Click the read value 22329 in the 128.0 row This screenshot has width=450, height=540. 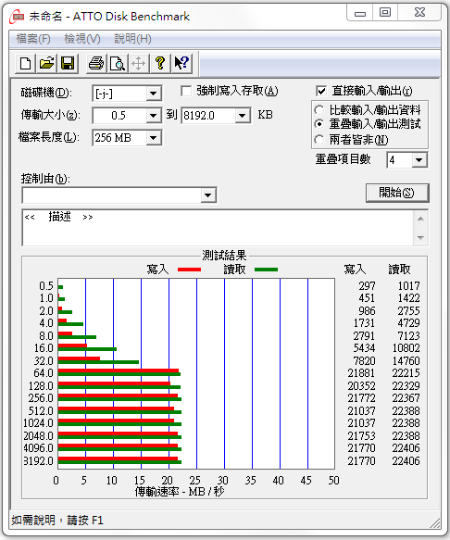coord(406,385)
